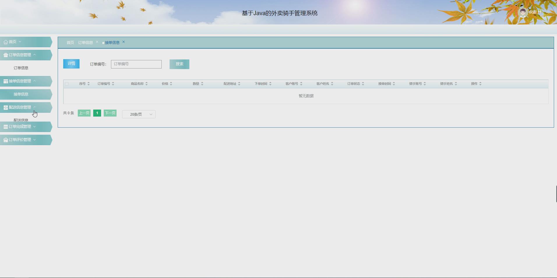This screenshot has width=557, height=278.
Task: Click the 接单信息管理 table icon
Action: tap(6, 81)
